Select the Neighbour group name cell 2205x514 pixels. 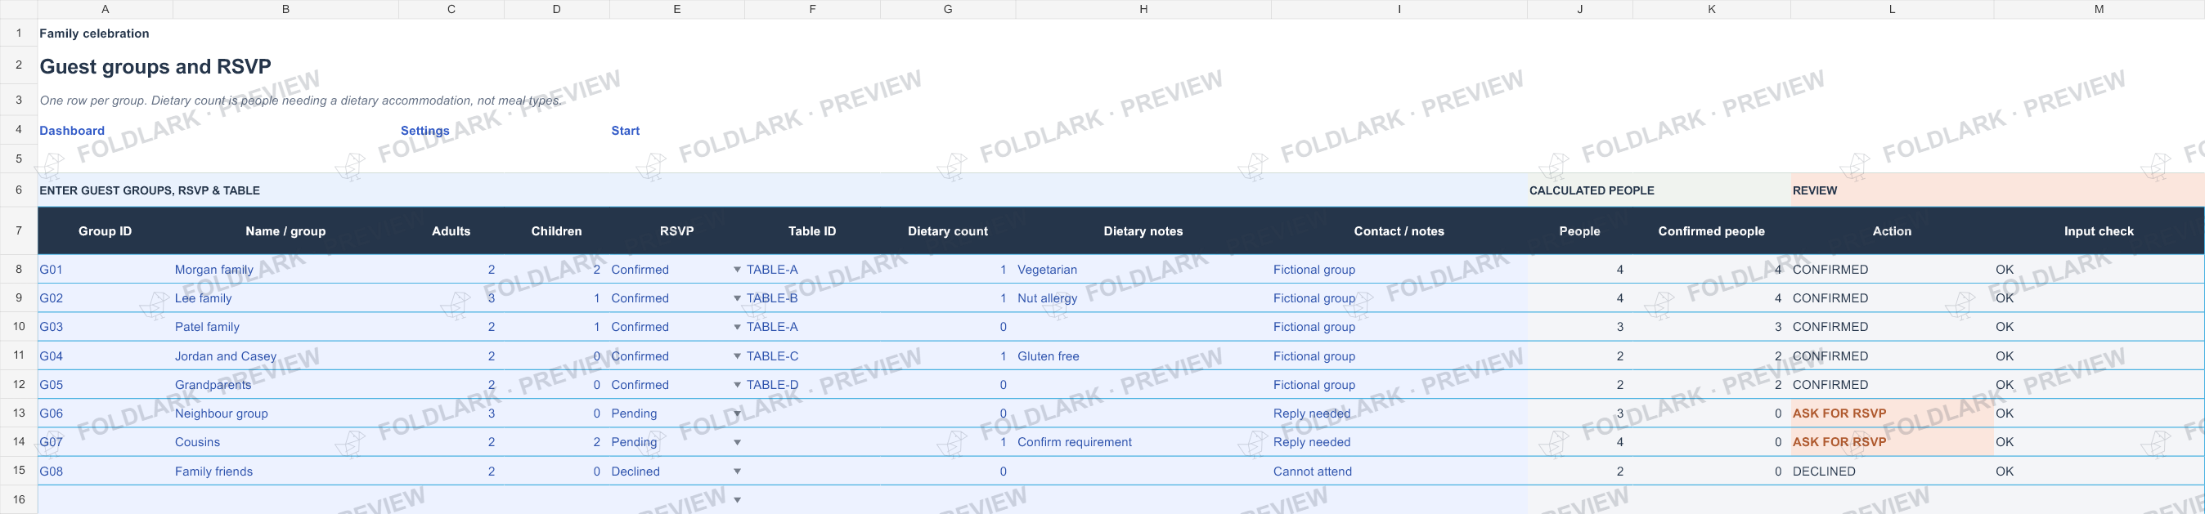coord(286,413)
